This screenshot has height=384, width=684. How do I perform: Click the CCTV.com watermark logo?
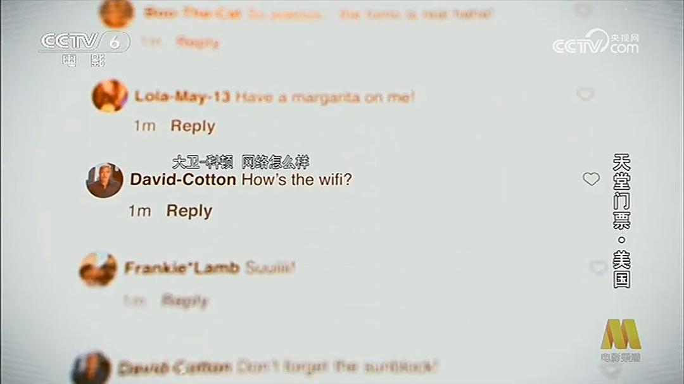596,42
